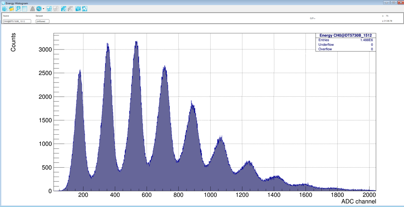Image resolution: width=404 pixels, height=207 pixels.
Task: Click the Underflow row in stats box
Action: (346, 45)
